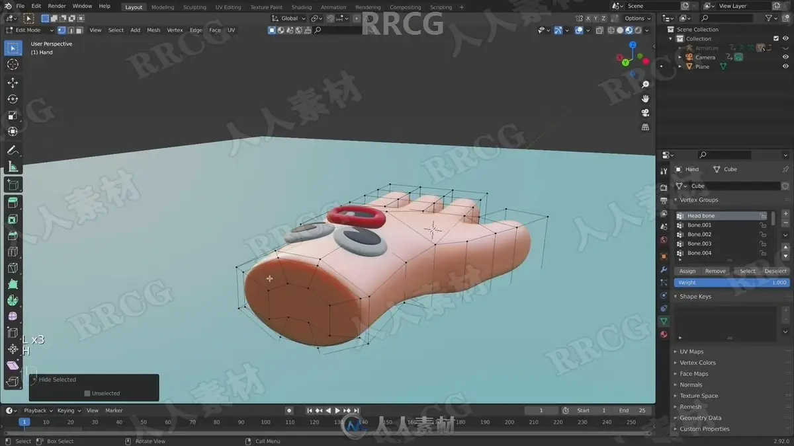Select the Poly Build tool
This screenshot has width=794, height=446.
pos(13,284)
